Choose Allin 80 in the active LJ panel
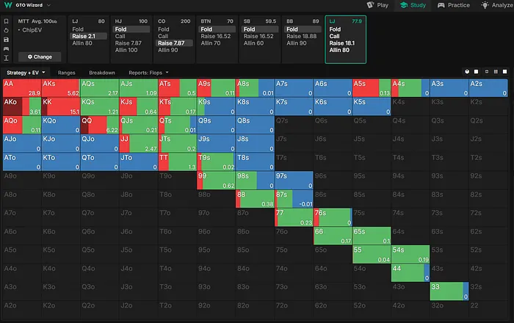This screenshot has height=323, width=514. 339,50
